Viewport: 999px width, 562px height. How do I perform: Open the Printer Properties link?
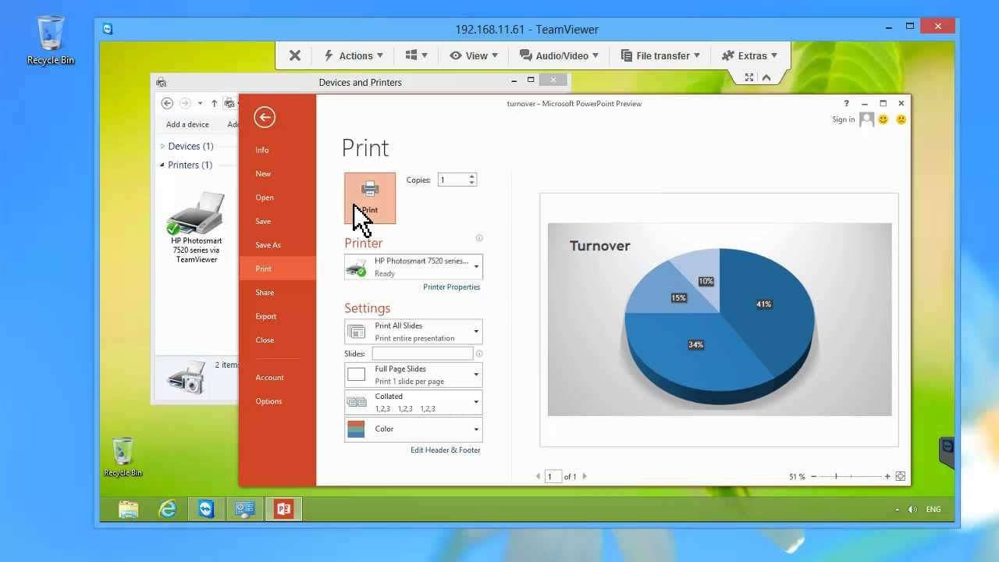coord(451,287)
